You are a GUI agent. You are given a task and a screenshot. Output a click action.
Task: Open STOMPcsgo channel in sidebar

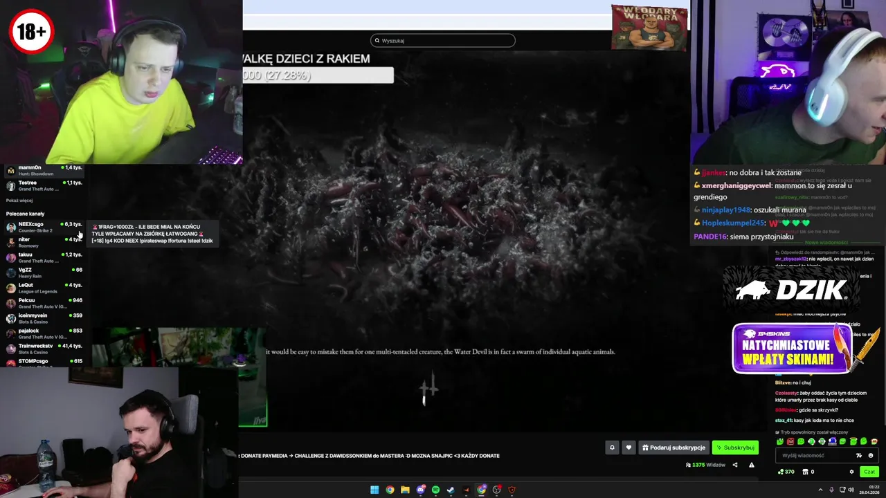[x=44, y=361]
